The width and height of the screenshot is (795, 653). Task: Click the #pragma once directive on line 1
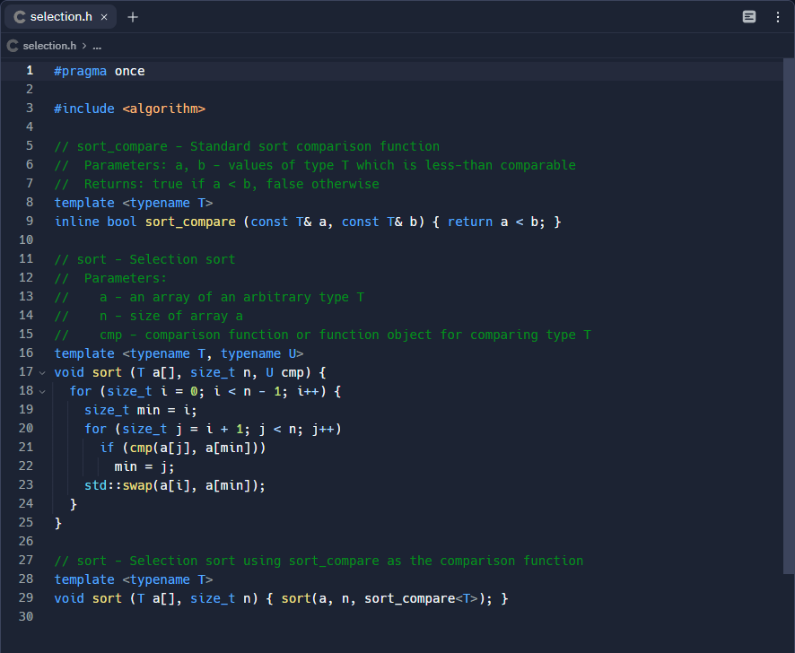100,70
